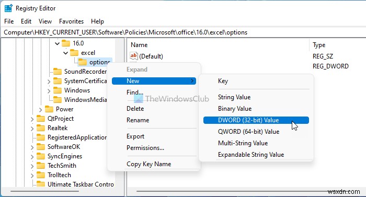
Task: Select the Power folder icon
Action: (49, 109)
